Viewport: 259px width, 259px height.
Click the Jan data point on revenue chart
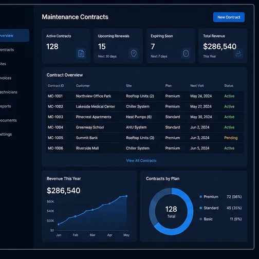(59, 224)
